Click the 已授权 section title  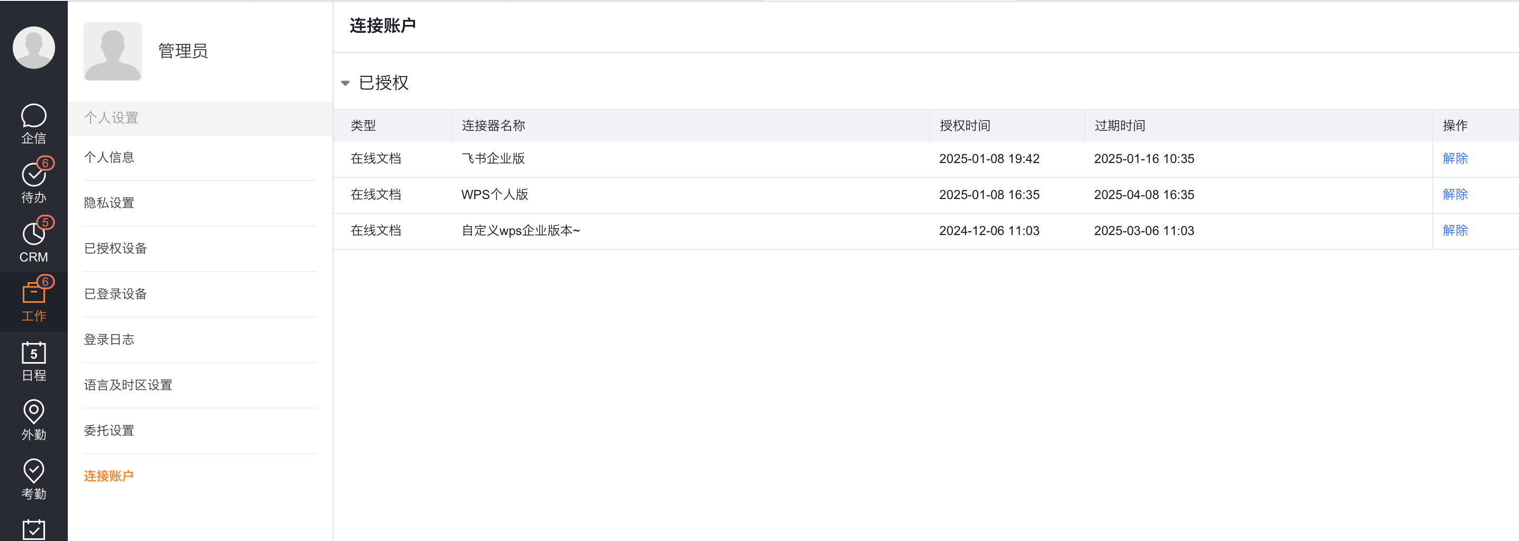[x=383, y=83]
